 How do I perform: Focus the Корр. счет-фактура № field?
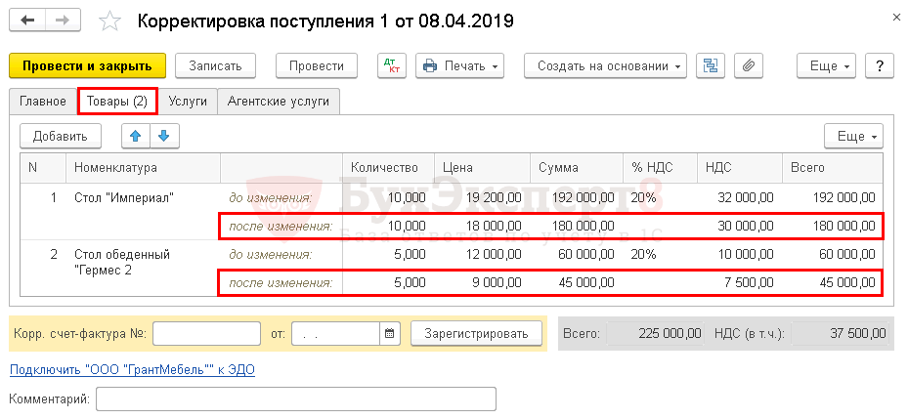pyautogui.click(x=205, y=333)
